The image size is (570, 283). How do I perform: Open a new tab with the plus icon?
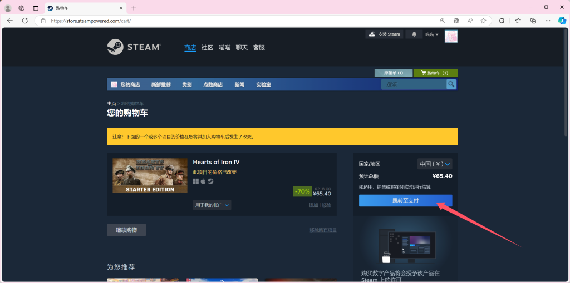click(134, 8)
